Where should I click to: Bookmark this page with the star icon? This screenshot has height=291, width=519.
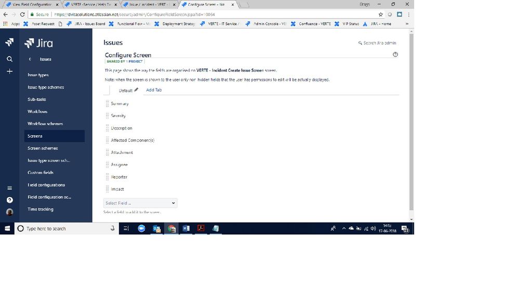(x=381, y=14)
